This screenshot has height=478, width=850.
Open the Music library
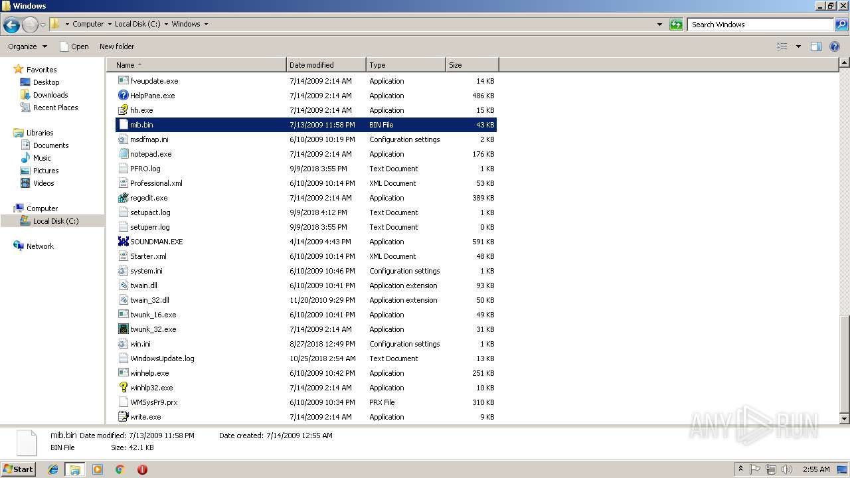(x=42, y=158)
